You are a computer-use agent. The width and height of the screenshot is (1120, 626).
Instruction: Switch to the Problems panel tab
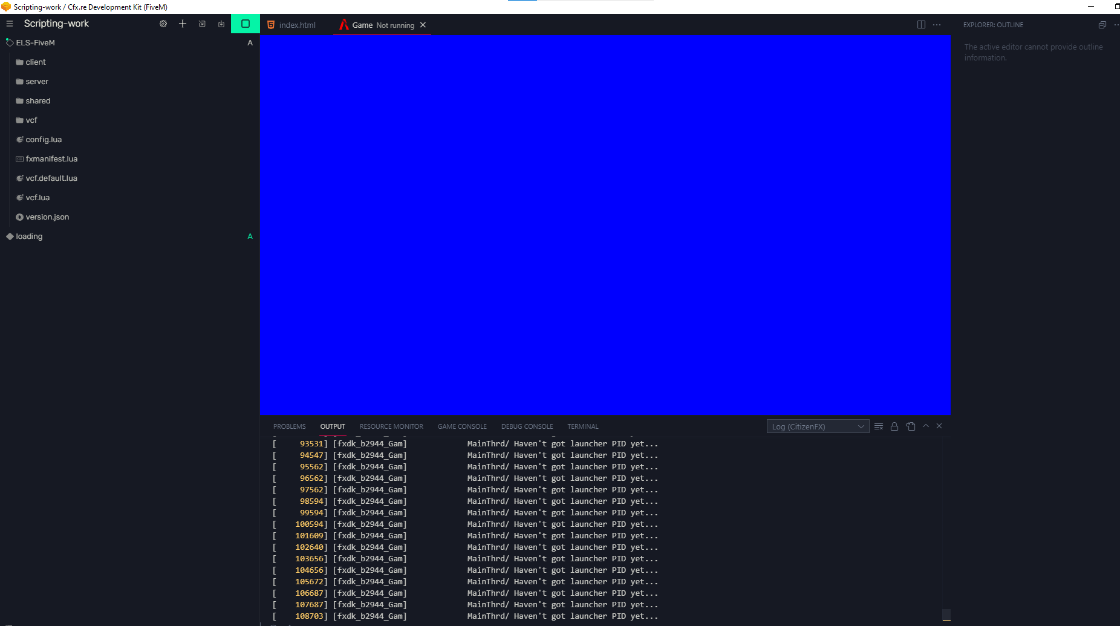[290, 426]
